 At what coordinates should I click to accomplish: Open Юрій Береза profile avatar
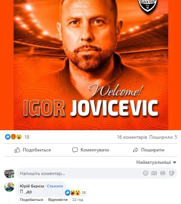pyautogui.click(x=9, y=187)
